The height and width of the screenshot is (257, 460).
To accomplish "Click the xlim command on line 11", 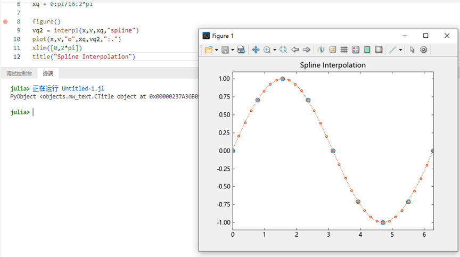I will (x=57, y=48).
